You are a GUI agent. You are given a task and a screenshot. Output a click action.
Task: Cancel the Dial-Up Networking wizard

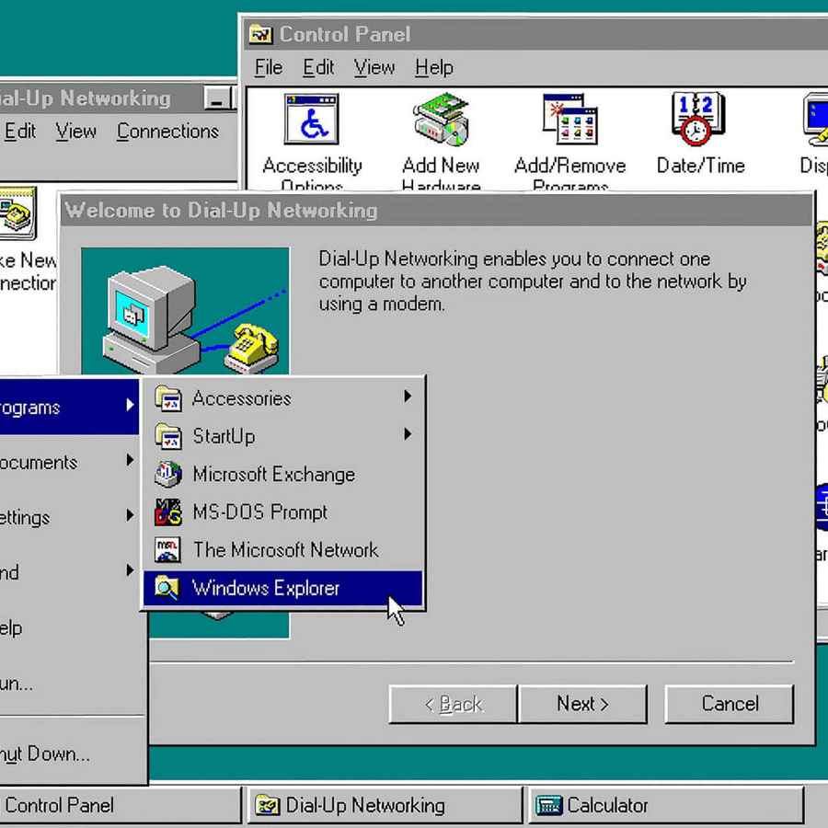pyautogui.click(x=730, y=704)
